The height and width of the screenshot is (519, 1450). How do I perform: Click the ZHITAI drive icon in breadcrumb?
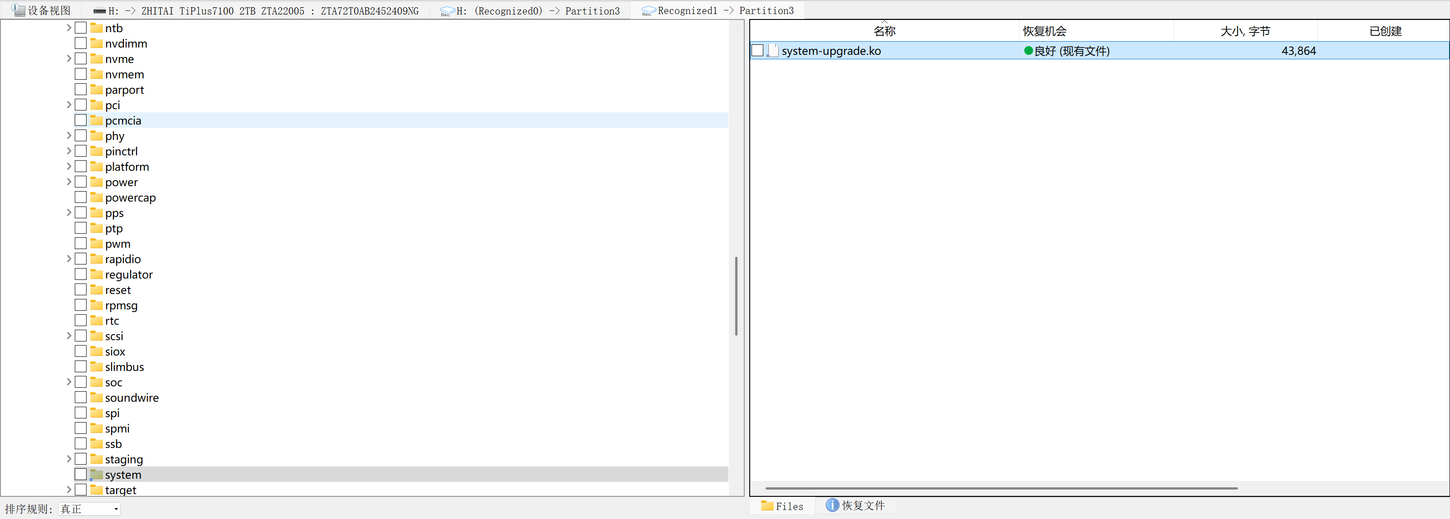coord(100,11)
